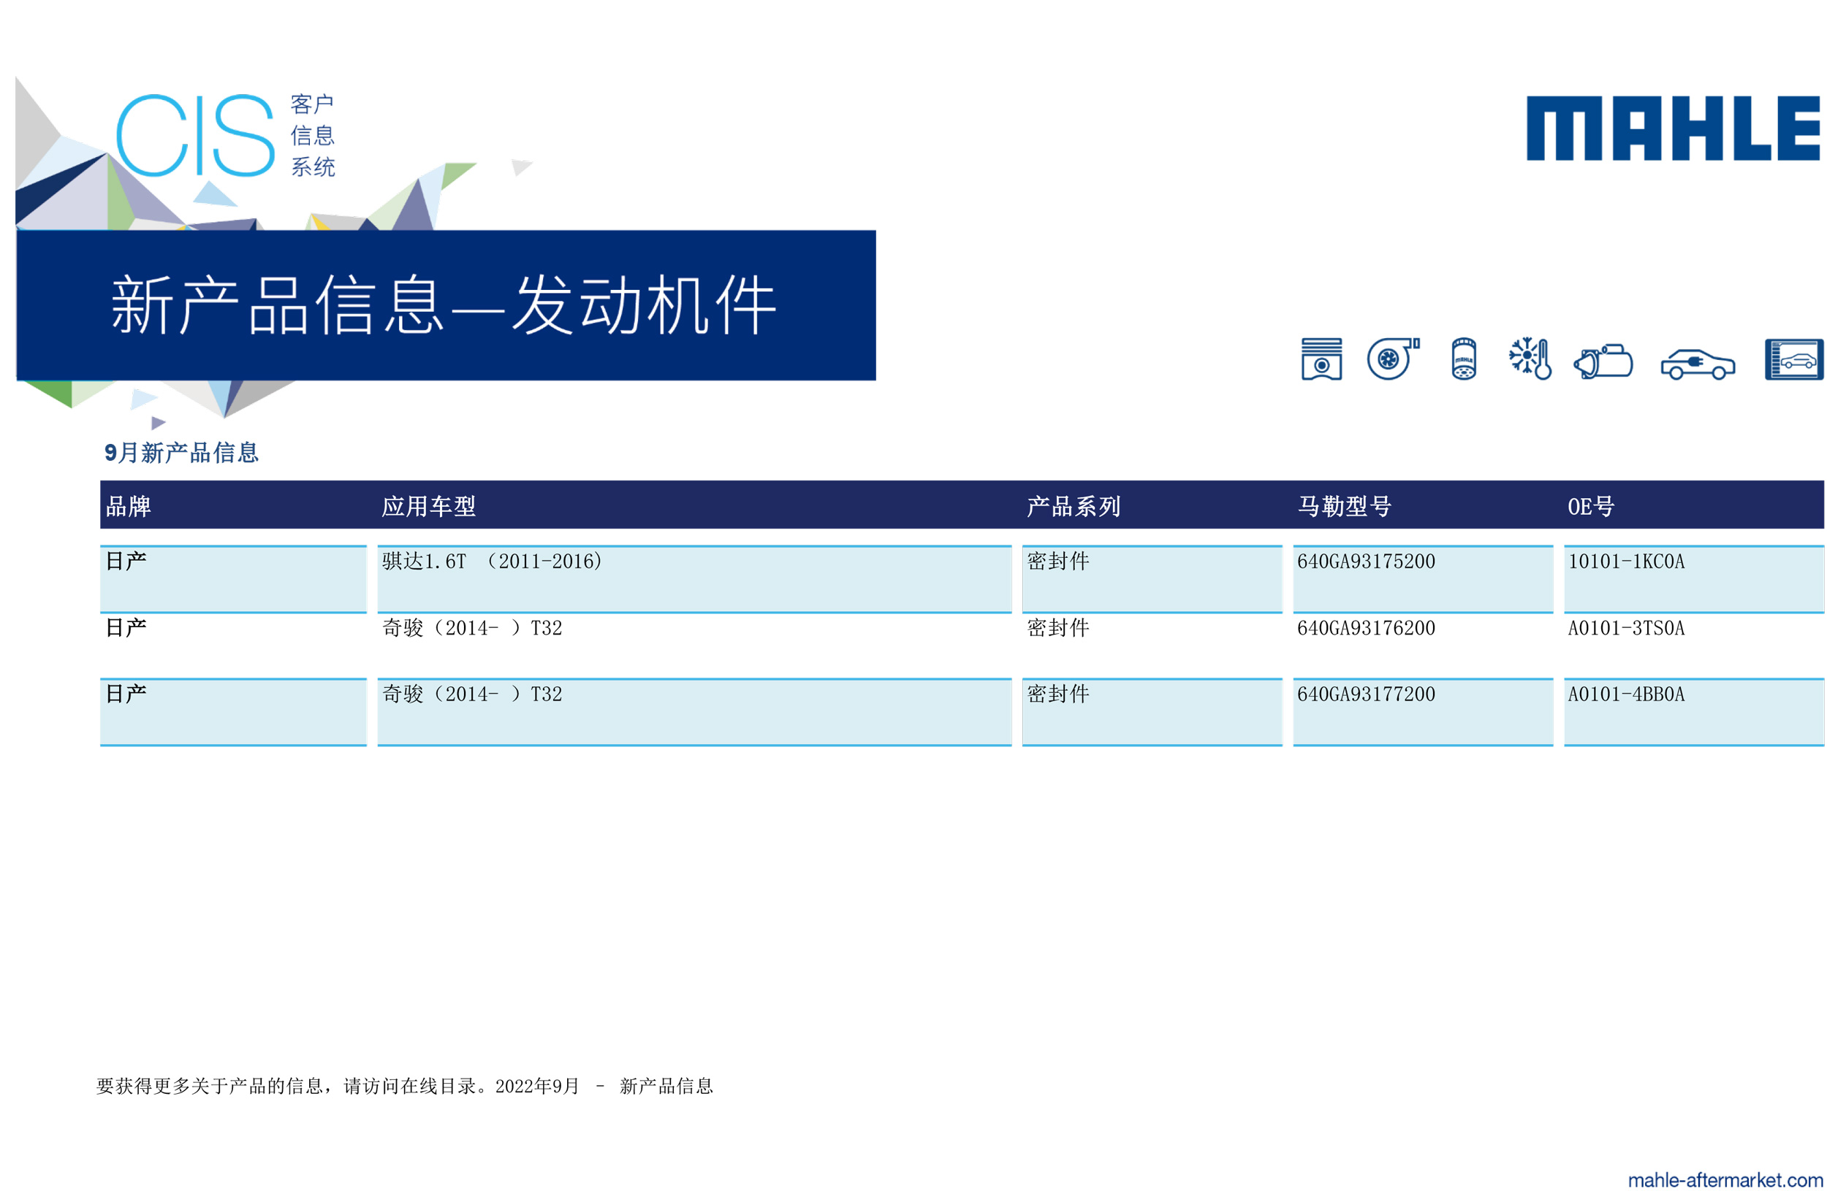Select part number 640GA93177200

[x=1366, y=694]
